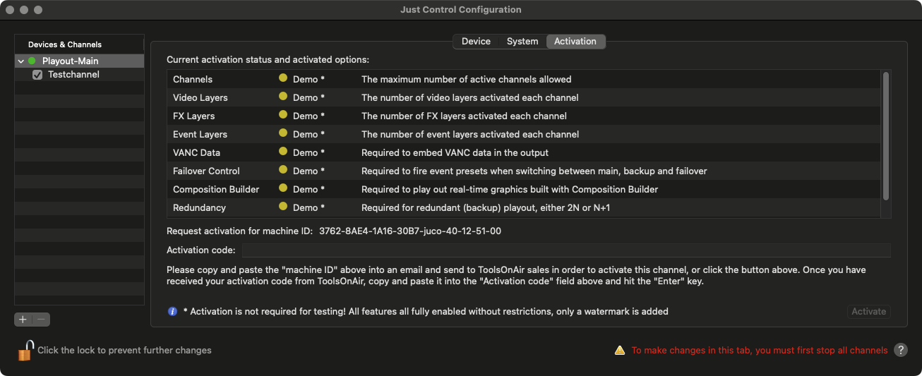Viewport: 922px width, 376px height.
Task: Click the unlocked padlock icon
Action: [25, 350]
